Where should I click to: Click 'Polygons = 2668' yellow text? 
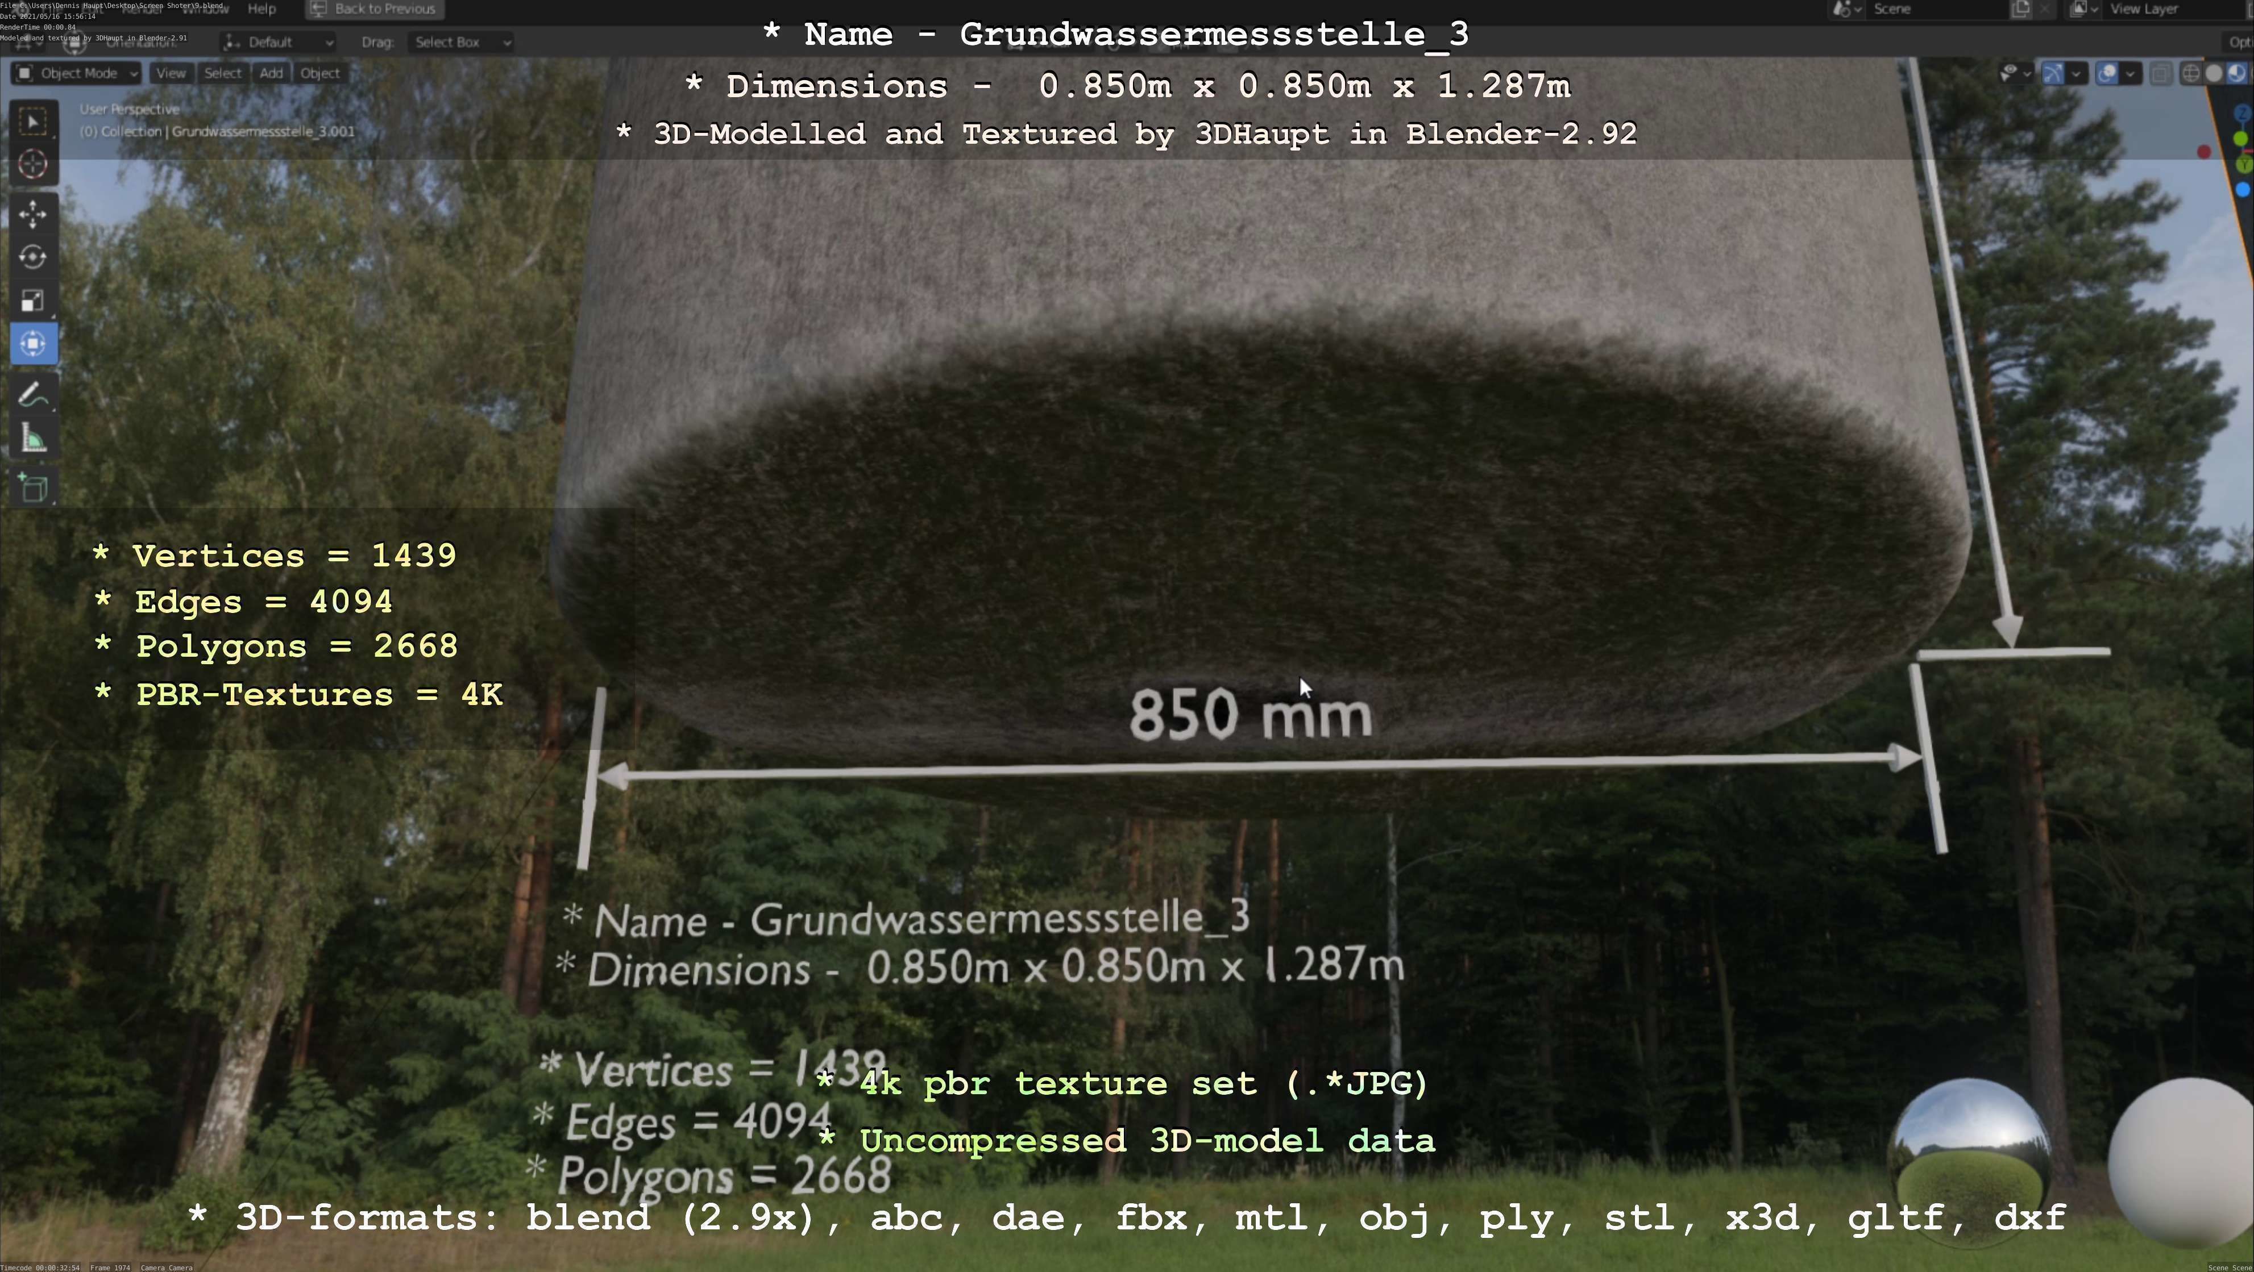click(297, 647)
